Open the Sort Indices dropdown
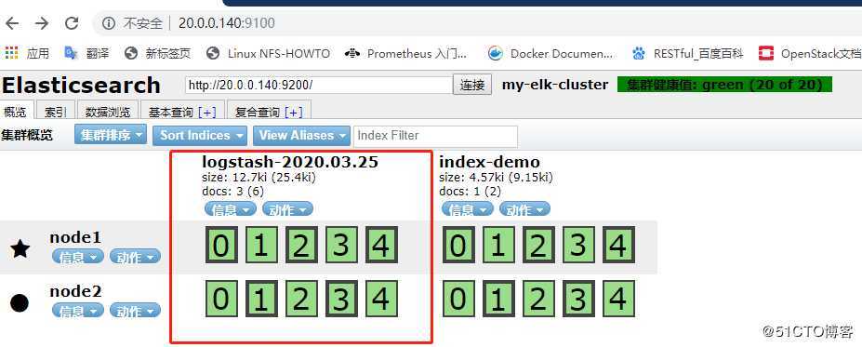The image size is (862, 347). pyautogui.click(x=200, y=135)
